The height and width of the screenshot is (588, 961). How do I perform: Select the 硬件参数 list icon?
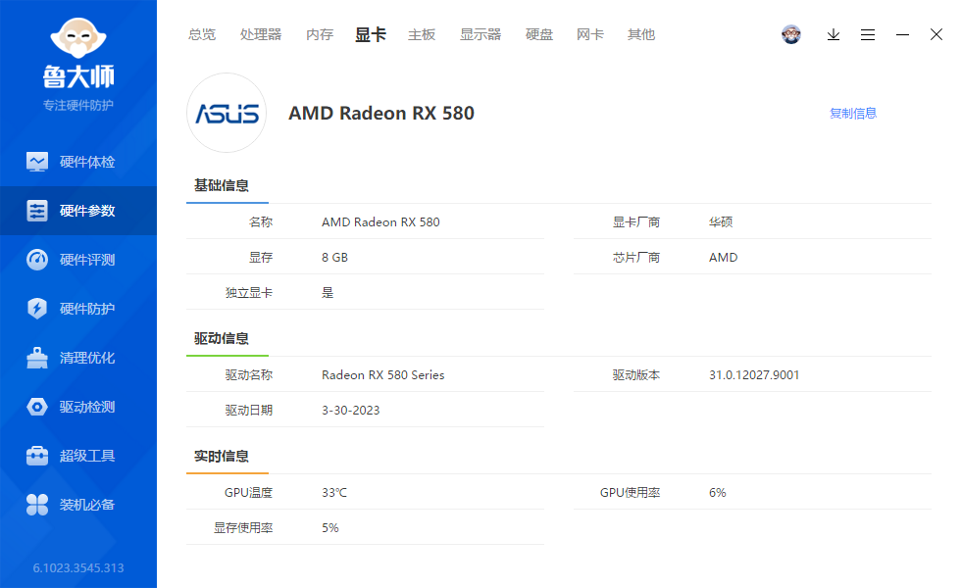coord(37,211)
